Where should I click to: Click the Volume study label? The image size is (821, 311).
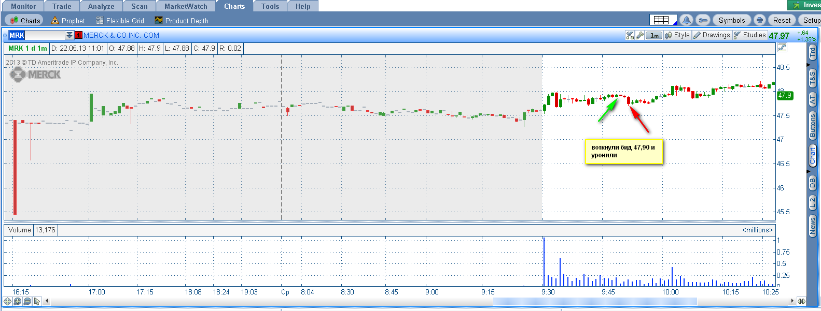click(20, 230)
